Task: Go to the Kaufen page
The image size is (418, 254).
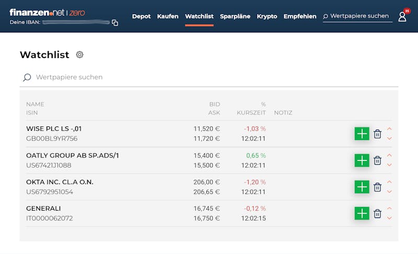Action: point(168,16)
